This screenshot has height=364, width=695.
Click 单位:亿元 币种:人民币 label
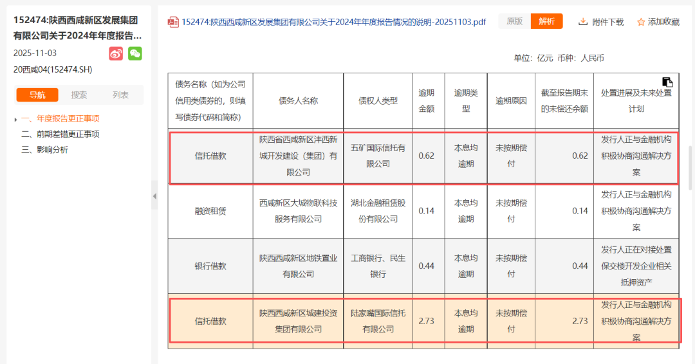559,58
